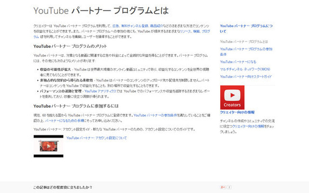Click bold bullet text 非独占的な契約から得られる柔軟性
309x193 pixels.
(x=67, y=80)
